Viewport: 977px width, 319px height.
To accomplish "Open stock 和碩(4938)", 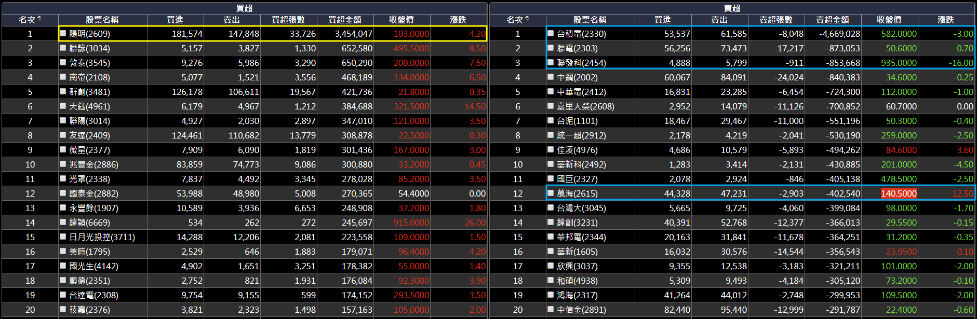I will click(577, 280).
